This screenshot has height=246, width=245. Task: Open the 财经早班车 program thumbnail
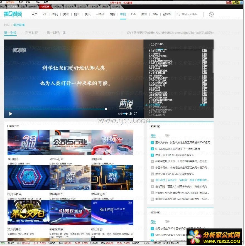click(x=70, y=178)
